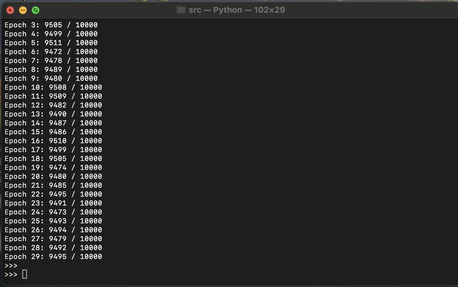Image resolution: width=458 pixels, height=287 pixels.
Task: Select the line 'Epoch 10: 9508 / 10000'
Action: 53,88
